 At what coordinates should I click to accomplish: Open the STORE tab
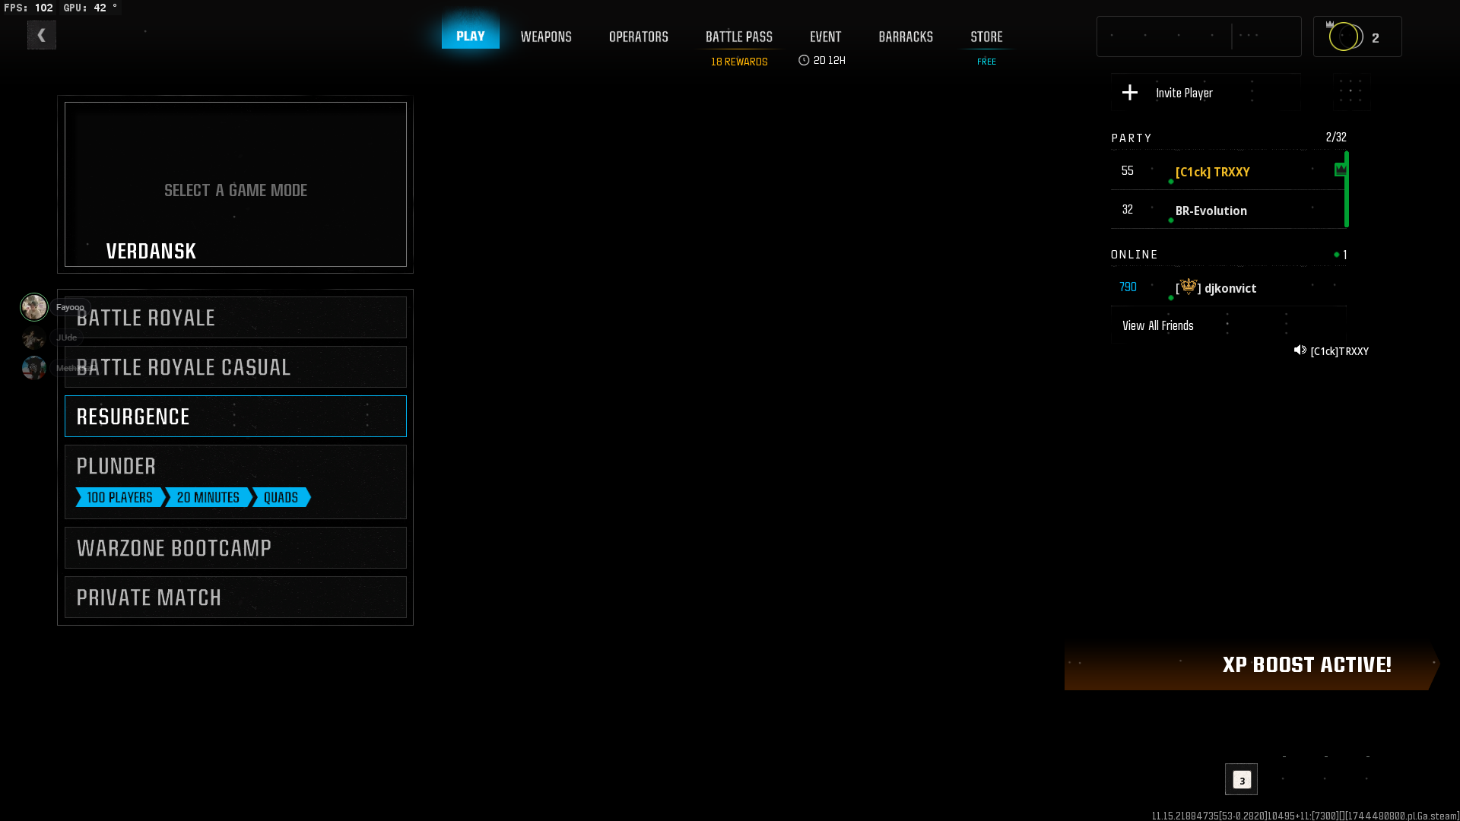[987, 36]
